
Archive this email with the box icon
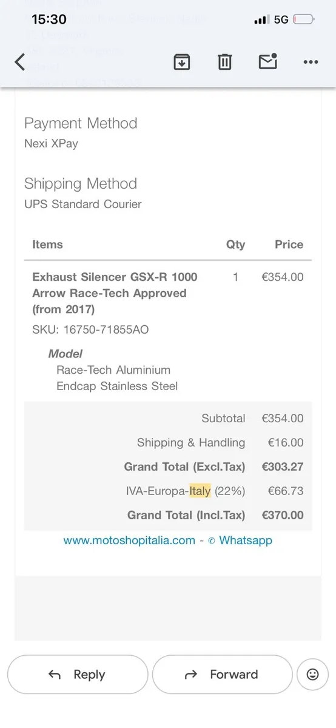point(182,61)
